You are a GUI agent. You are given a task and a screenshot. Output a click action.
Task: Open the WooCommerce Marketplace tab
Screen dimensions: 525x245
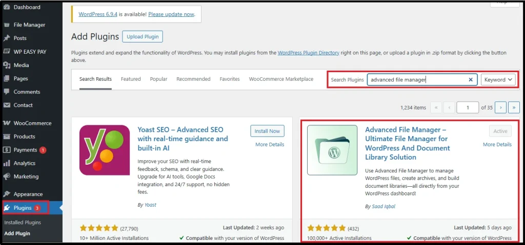point(281,79)
